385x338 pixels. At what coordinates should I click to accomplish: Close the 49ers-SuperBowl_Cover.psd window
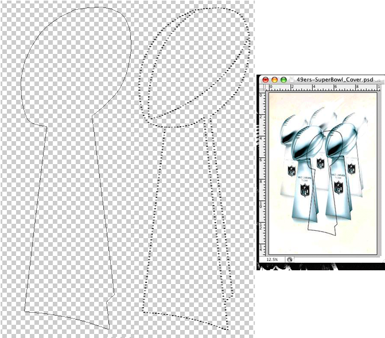coord(266,80)
